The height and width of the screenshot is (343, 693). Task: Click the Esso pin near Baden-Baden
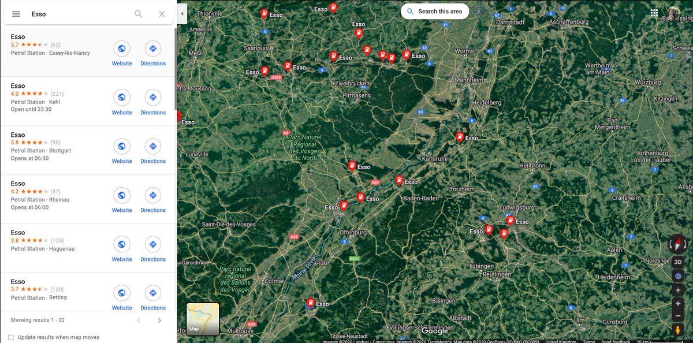(399, 181)
